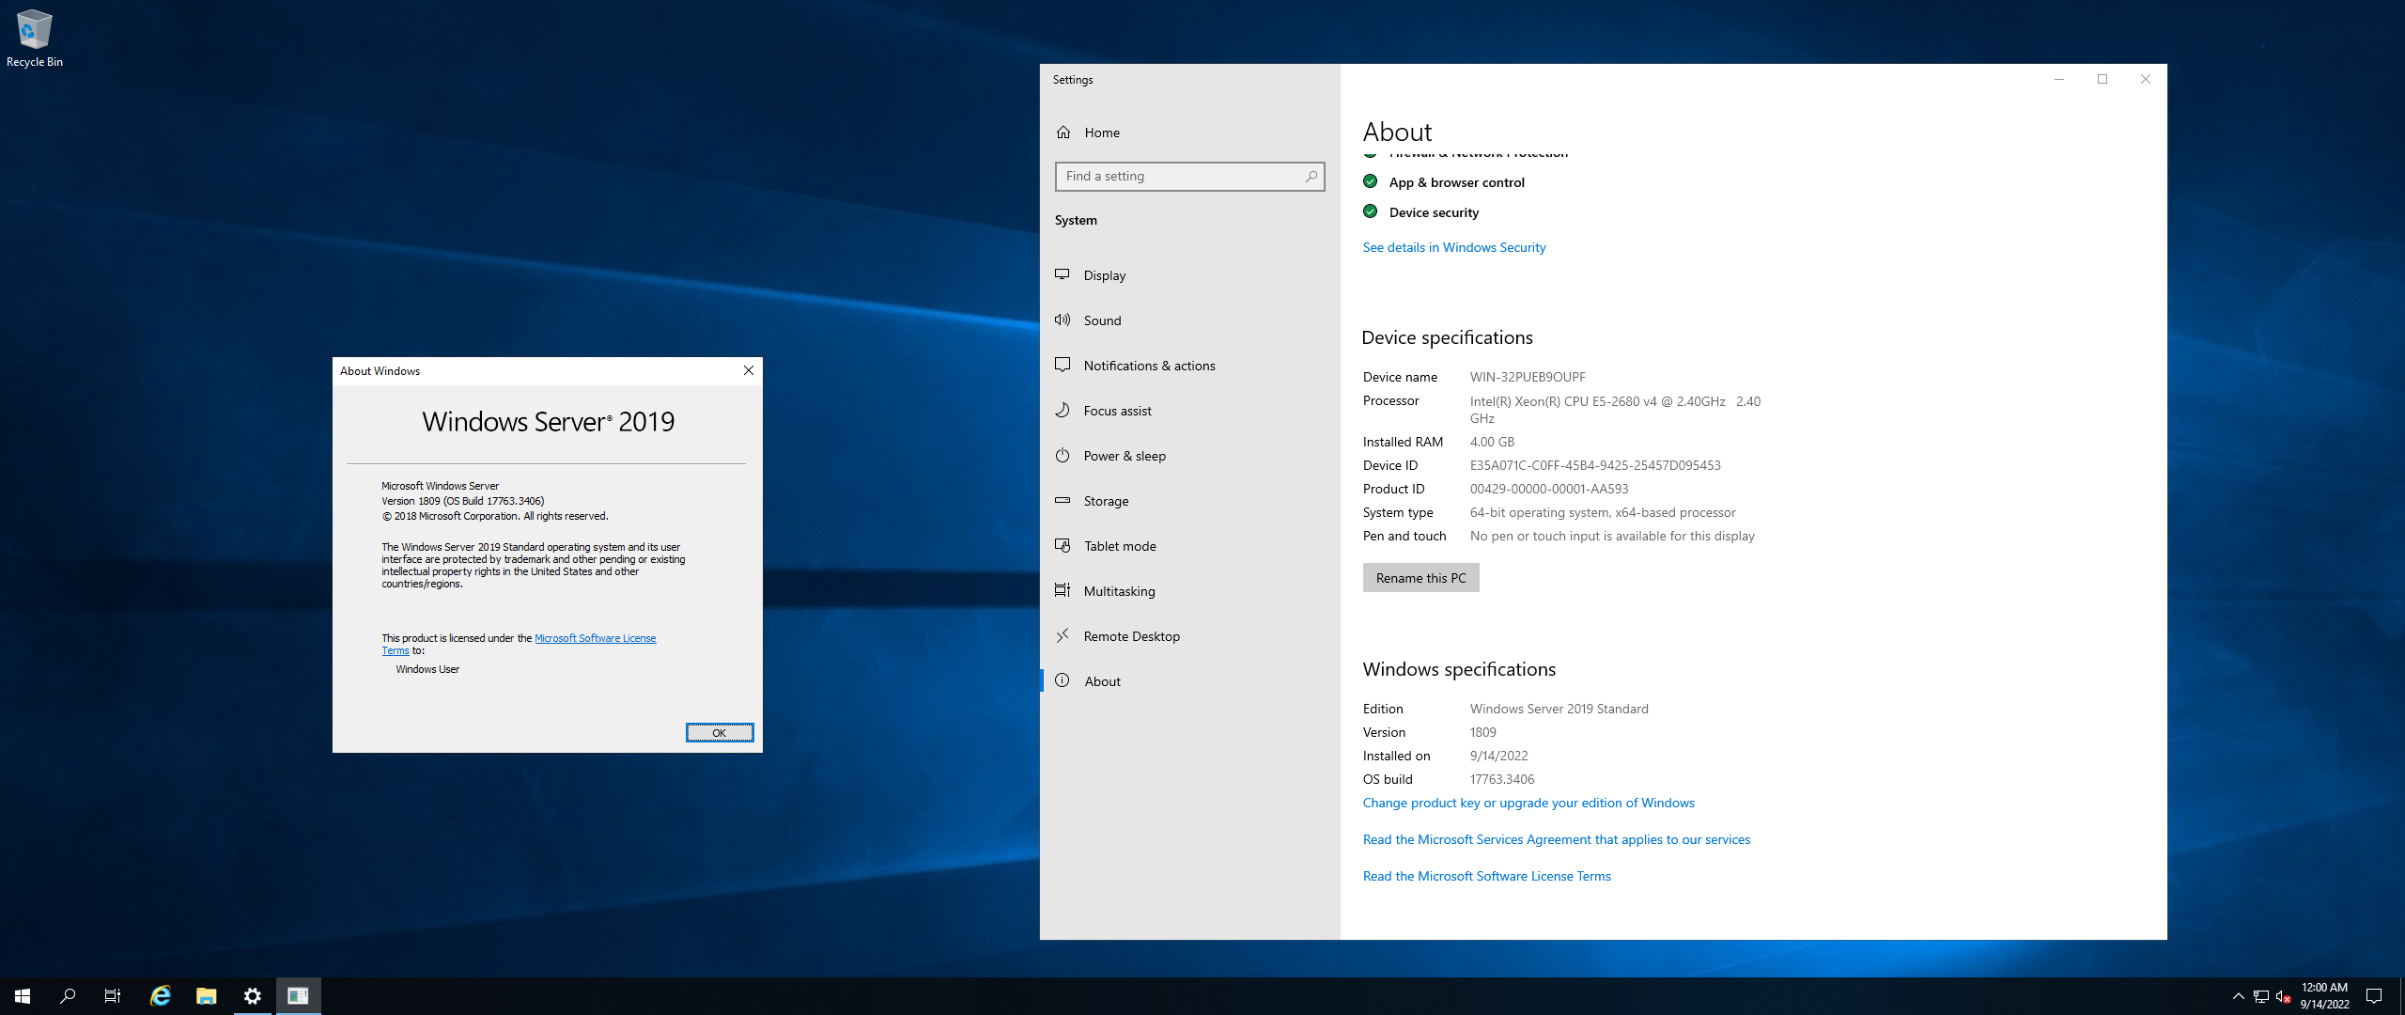Open Change product key or upgrade link
The height and width of the screenshot is (1015, 2405).
point(1528,803)
